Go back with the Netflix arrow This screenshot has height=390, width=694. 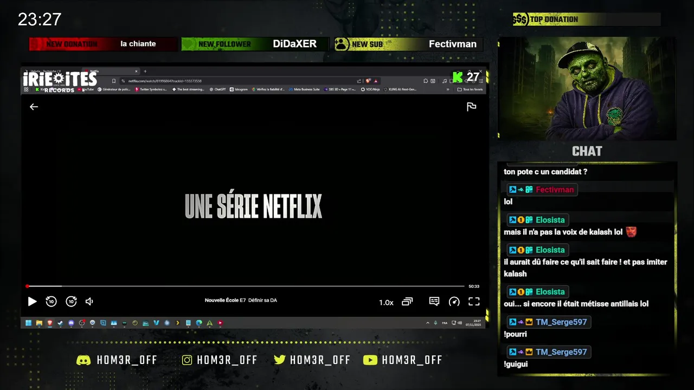(34, 107)
